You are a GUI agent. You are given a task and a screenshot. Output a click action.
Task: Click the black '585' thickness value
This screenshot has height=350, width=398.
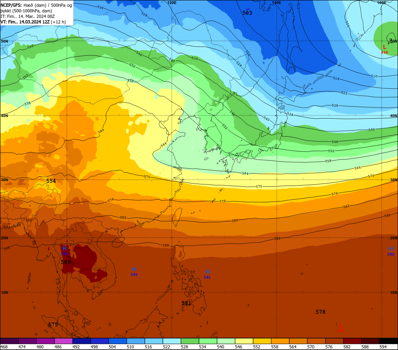click(x=66, y=262)
